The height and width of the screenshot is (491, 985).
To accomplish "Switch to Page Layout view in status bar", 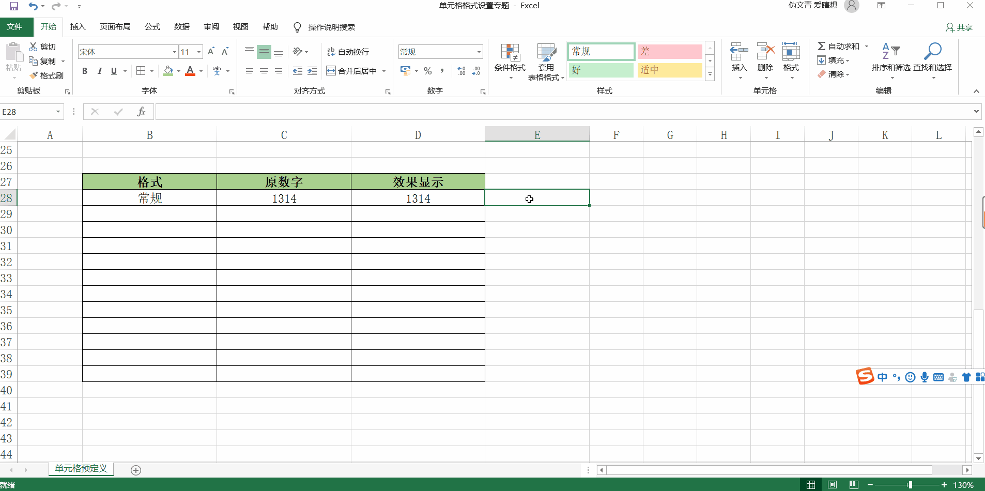I will point(832,485).
